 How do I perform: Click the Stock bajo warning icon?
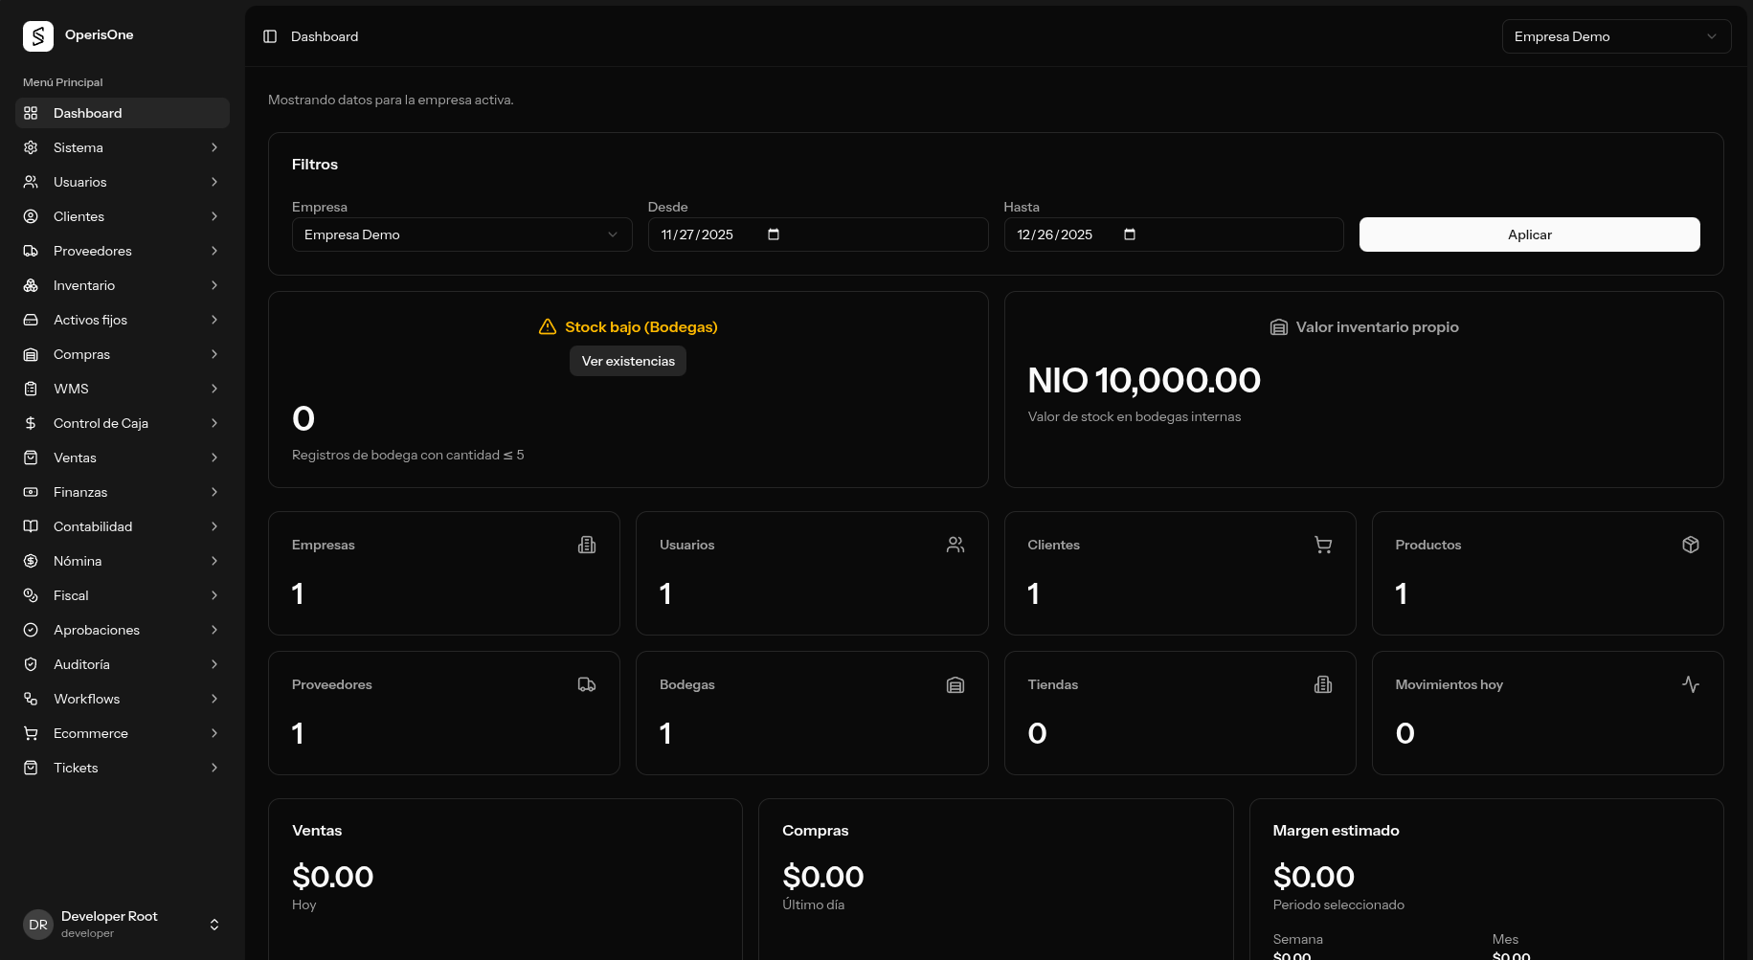click(x=548, y=327)
